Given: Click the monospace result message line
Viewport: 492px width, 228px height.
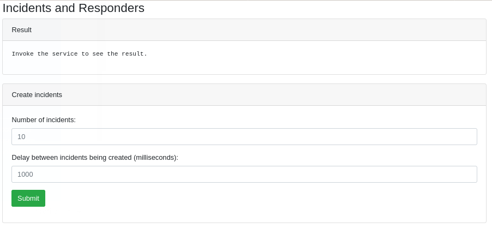Looking at the screenshot, I should tap(79, 54).
